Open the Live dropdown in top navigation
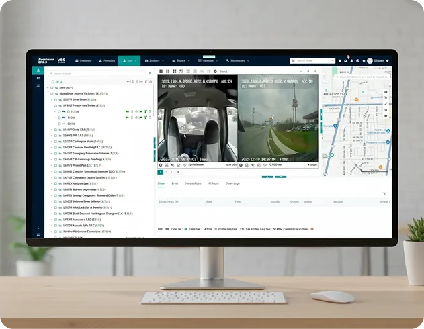Image resolution: width=424 pixels, height=329 pixels. (130, 60)
